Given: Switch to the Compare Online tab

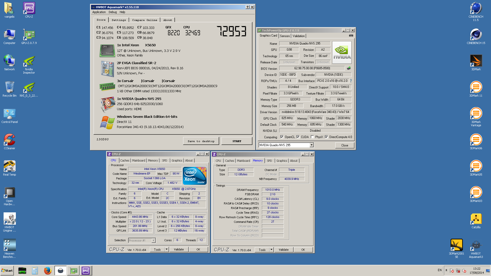Looking at the screenshot, I should pyautogui.click(x=144, y=20).
